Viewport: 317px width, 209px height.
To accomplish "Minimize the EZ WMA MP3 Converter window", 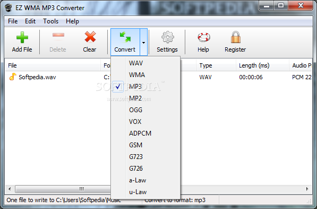I will (x=266, y=6).
